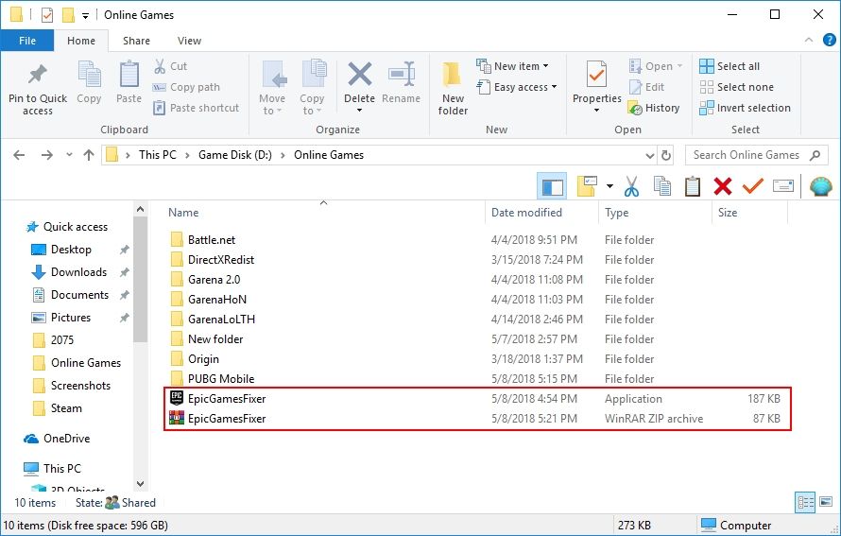The height and width of the screenshot is (536, 841).
Task: Switch to the Home ribbon tab
Action: pyautogui.click(x=81, y=41)
